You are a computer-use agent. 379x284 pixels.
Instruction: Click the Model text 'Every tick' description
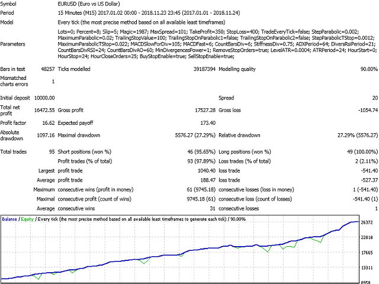pyautogui.click(x=142, y=22)
